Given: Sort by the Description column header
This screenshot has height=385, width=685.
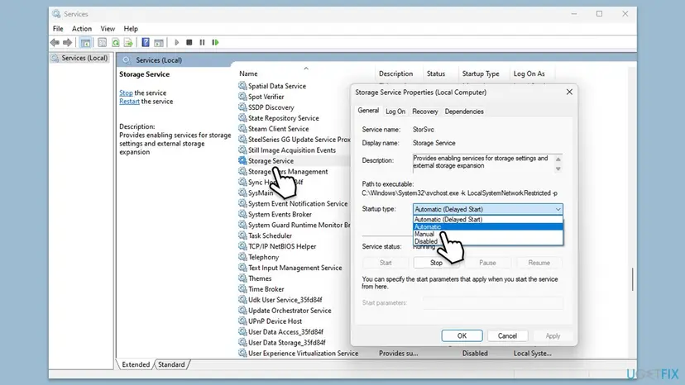Looking at the screenshot, I should [395, 74].
